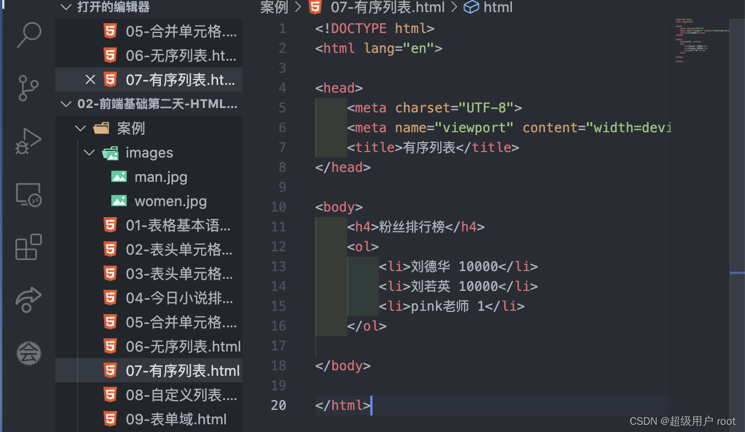Click the 07-有序列表.html breadcrumb

388,7
